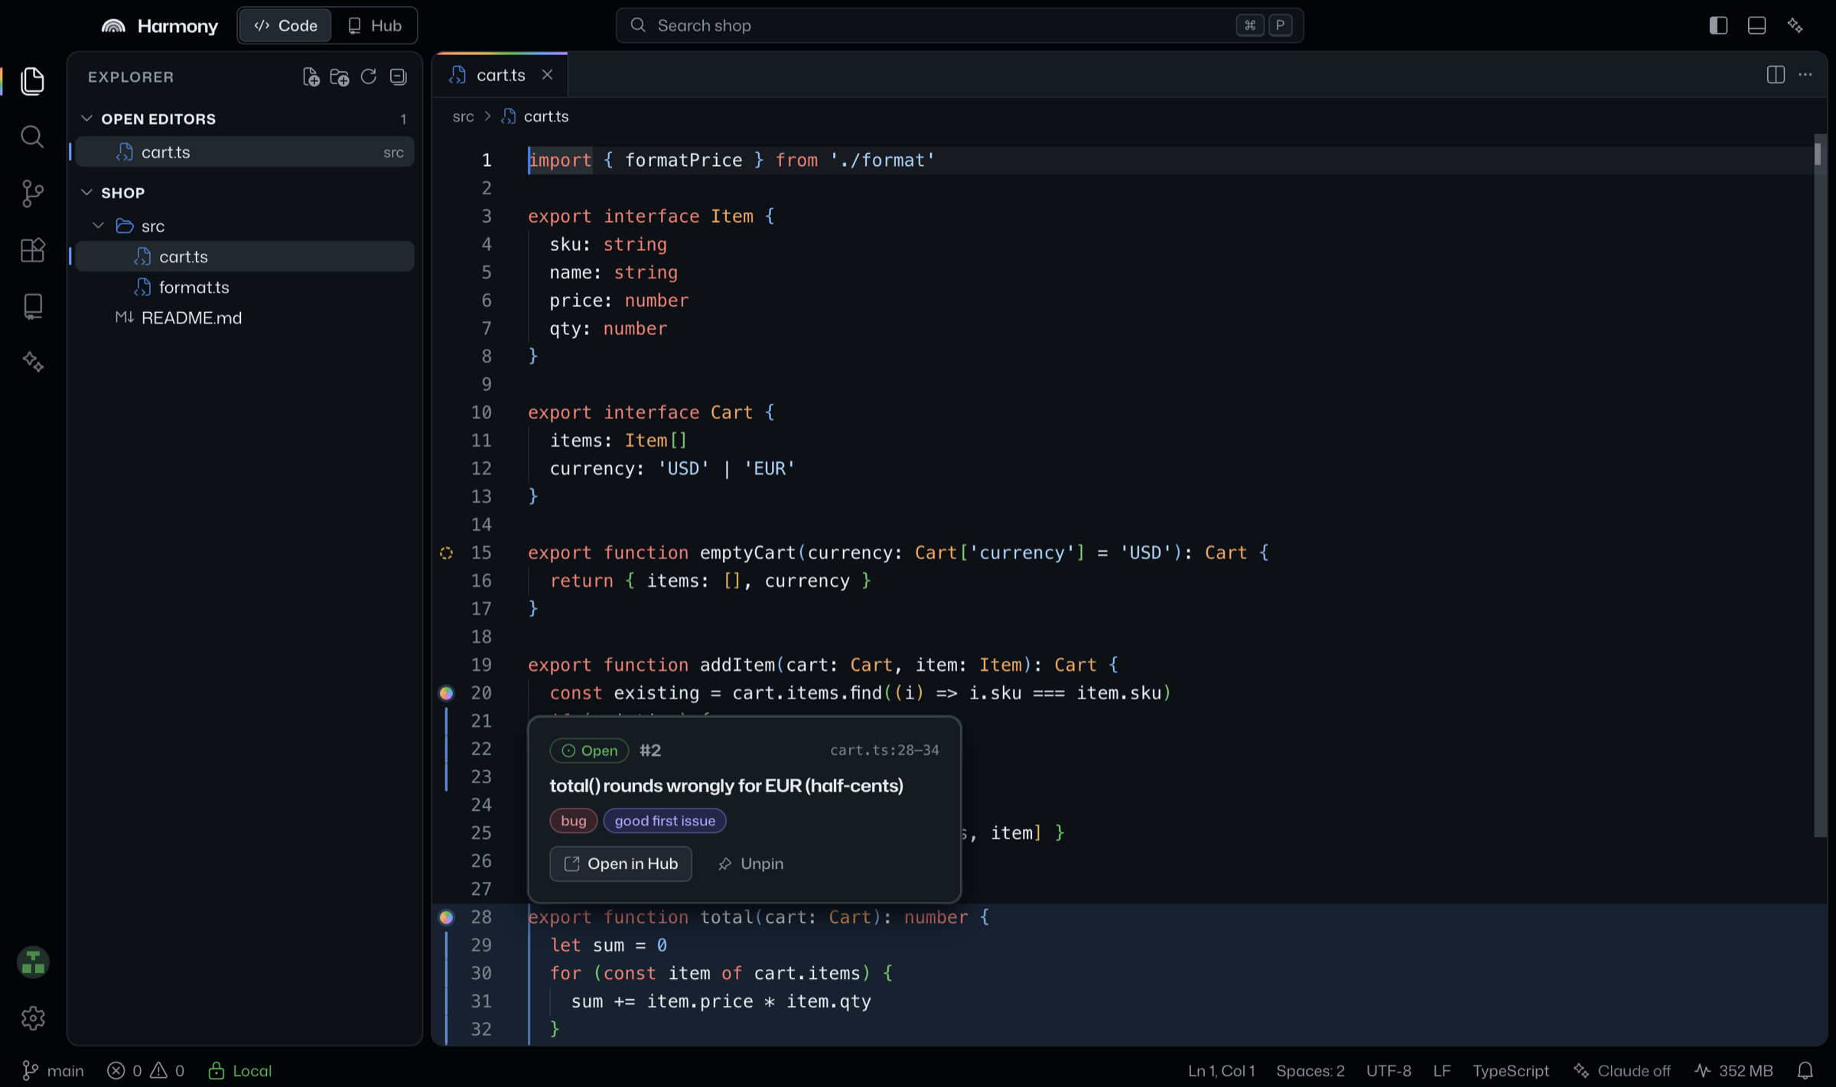Image resolution: width=1836 pixels, height=1087 pixels.
Task: Click the bug label
Action: point(573,821)
